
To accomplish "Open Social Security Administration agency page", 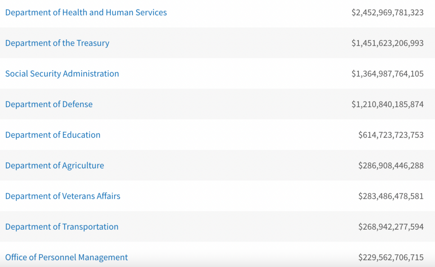I will pos(62,74).
